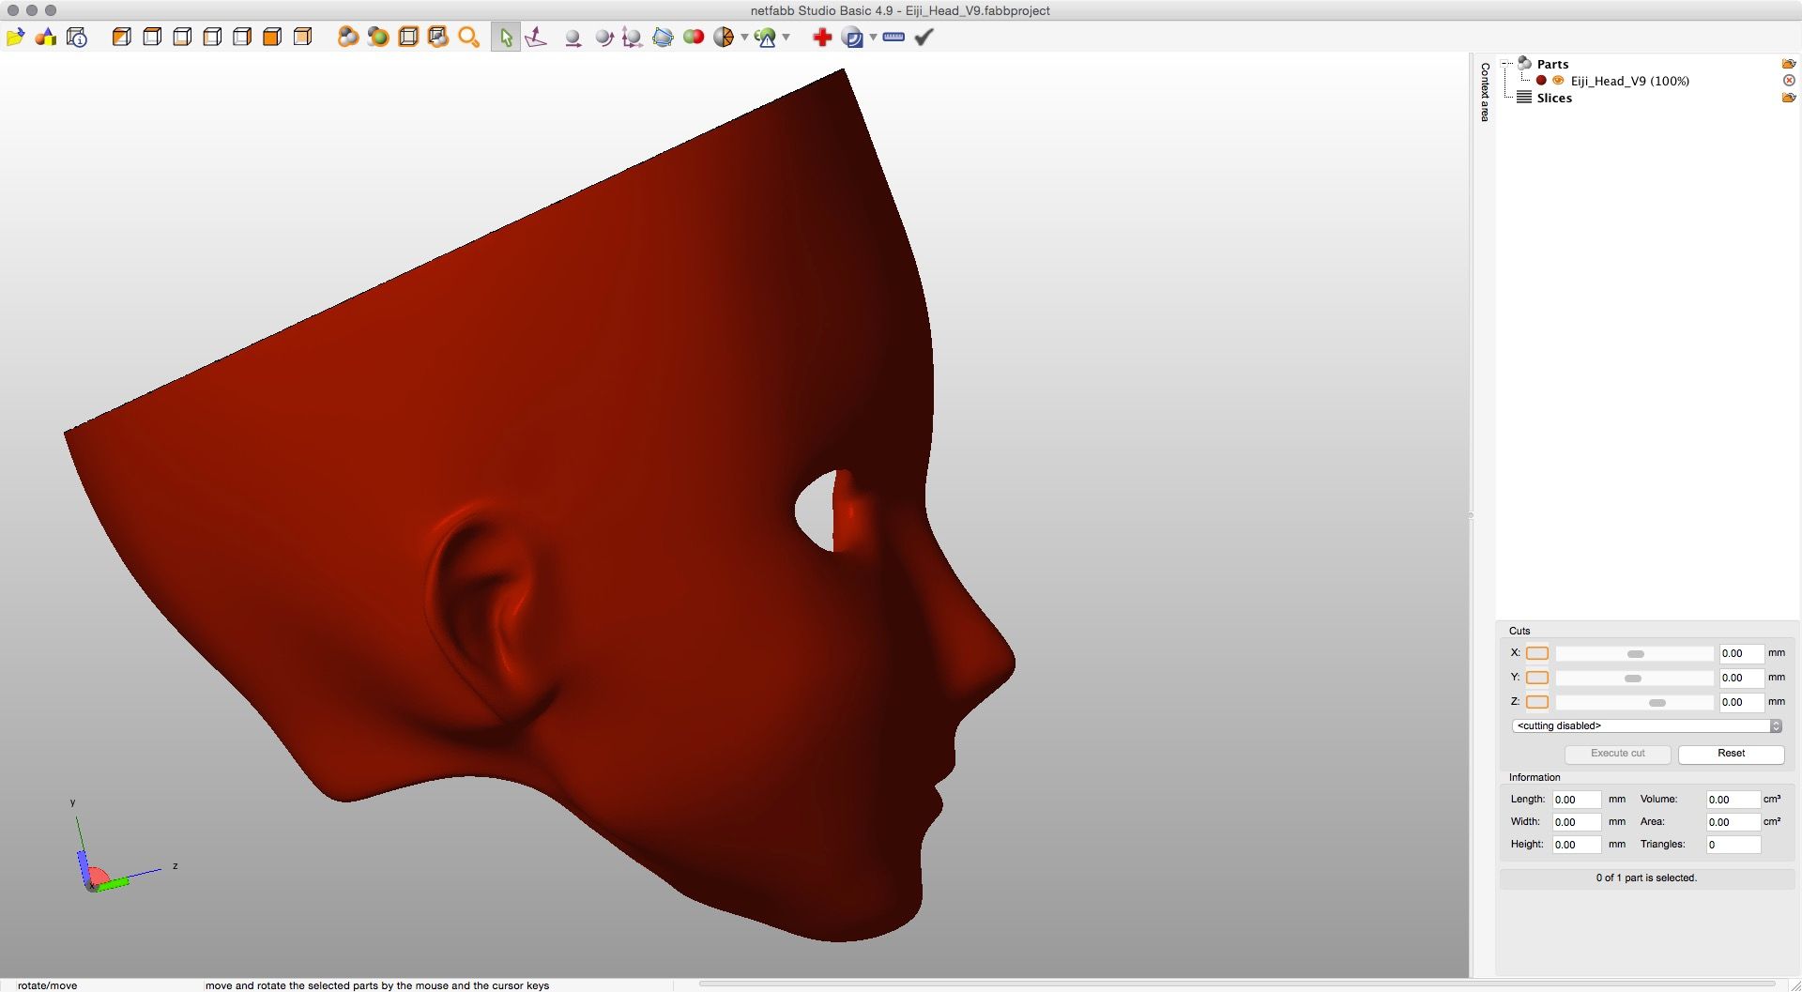Toggle the Z cut plane box

(x=1537, y=702)
